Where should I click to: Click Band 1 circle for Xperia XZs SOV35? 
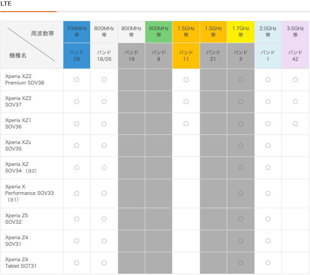(268, 146)
